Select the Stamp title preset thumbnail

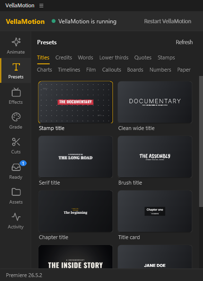click(x=75, y=102)
